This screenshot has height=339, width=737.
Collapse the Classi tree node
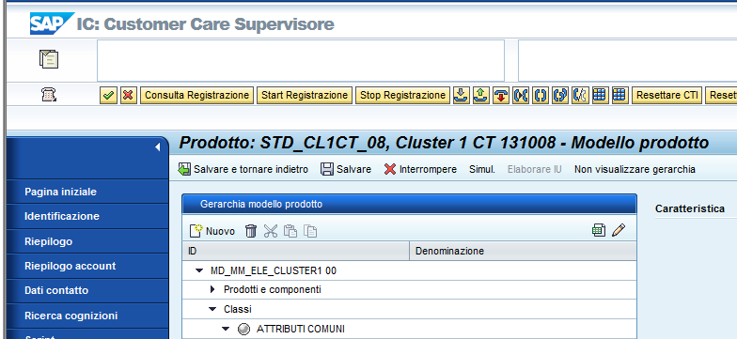212,310
